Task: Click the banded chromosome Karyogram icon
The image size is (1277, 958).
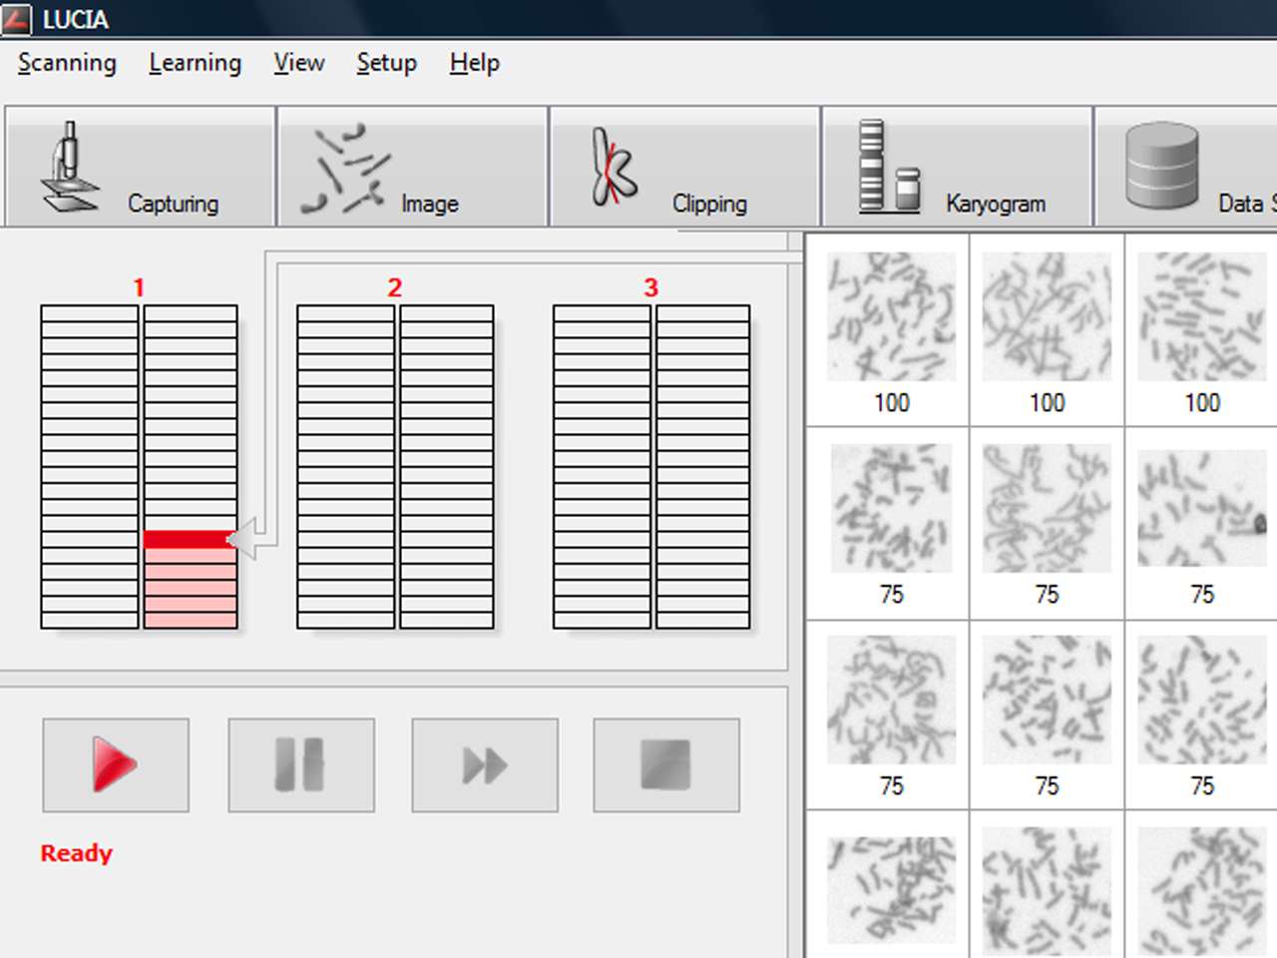Action: pos(889,166)
